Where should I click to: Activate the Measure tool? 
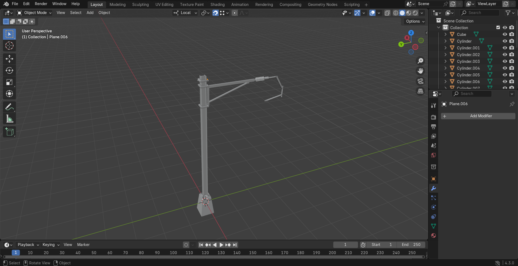point(9,119)
